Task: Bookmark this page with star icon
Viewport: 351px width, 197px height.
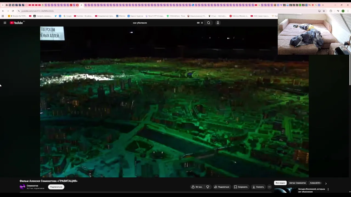Action: [x=324, y=11]
